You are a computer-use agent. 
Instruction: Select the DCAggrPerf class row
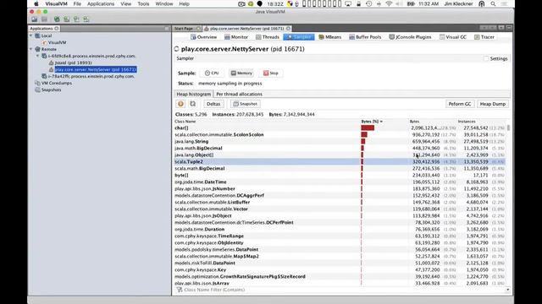(x=340, y=195)
